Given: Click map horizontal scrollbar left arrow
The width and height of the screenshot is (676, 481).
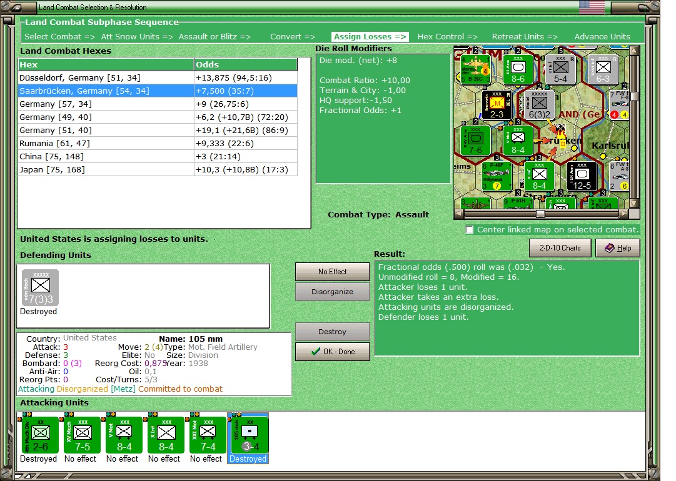Looking at the screenshot, I should (x=459, y=214).
